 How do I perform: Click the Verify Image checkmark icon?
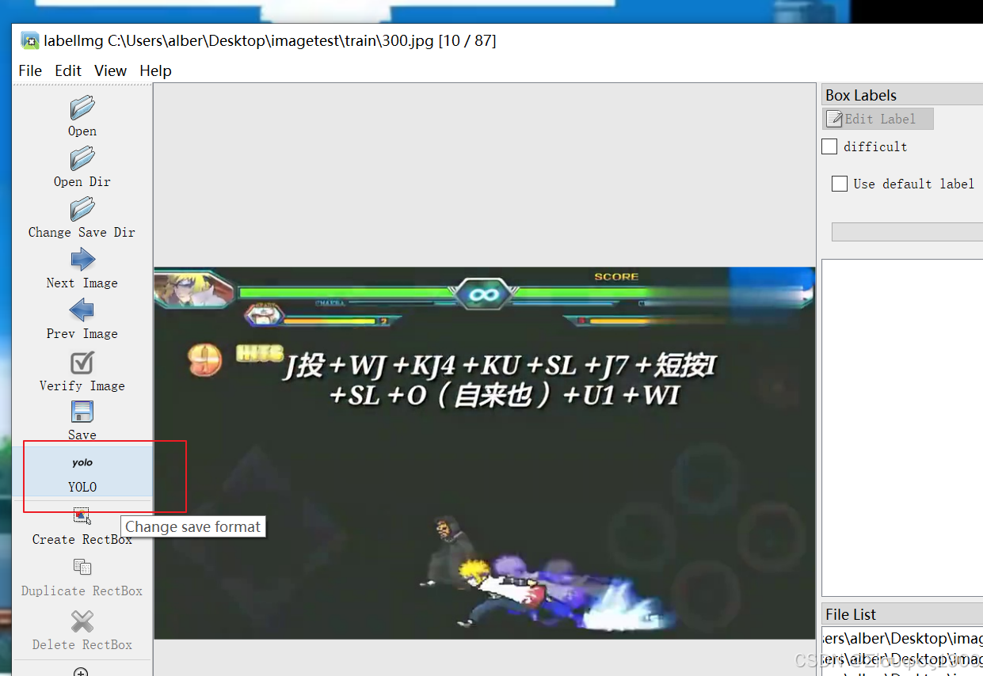[82, 363]
